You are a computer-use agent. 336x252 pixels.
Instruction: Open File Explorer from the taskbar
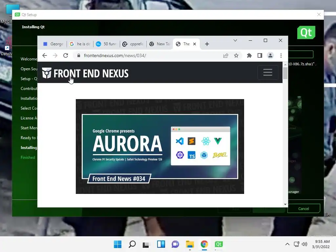(190, 244)
